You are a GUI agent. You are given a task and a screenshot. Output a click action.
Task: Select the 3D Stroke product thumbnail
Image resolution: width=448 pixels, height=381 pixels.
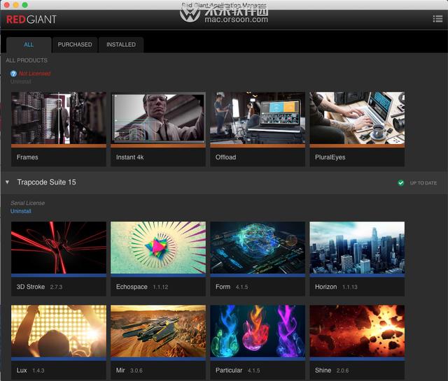(x=59, y=247)
